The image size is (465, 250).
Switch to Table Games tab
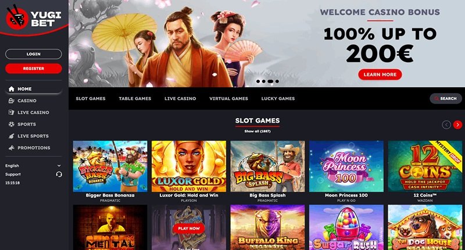click(135, 98)
